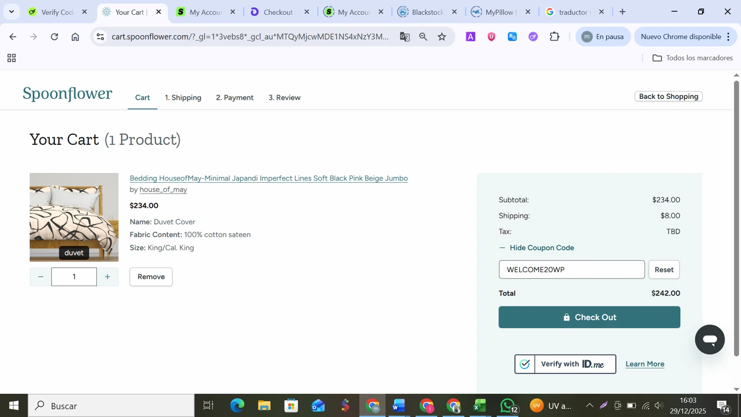Screen dimensions: 741x417
Task: Remove the duvet cover from cart
Action: (x=151, y=277)
